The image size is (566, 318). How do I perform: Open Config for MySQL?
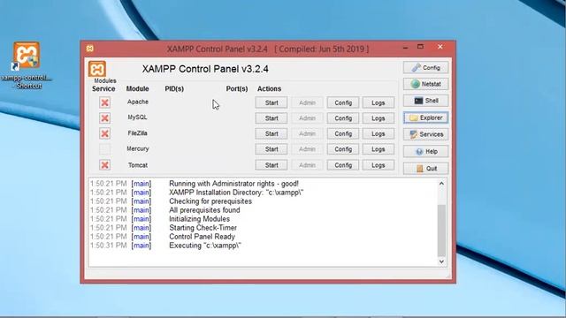[x=343, y=118]
